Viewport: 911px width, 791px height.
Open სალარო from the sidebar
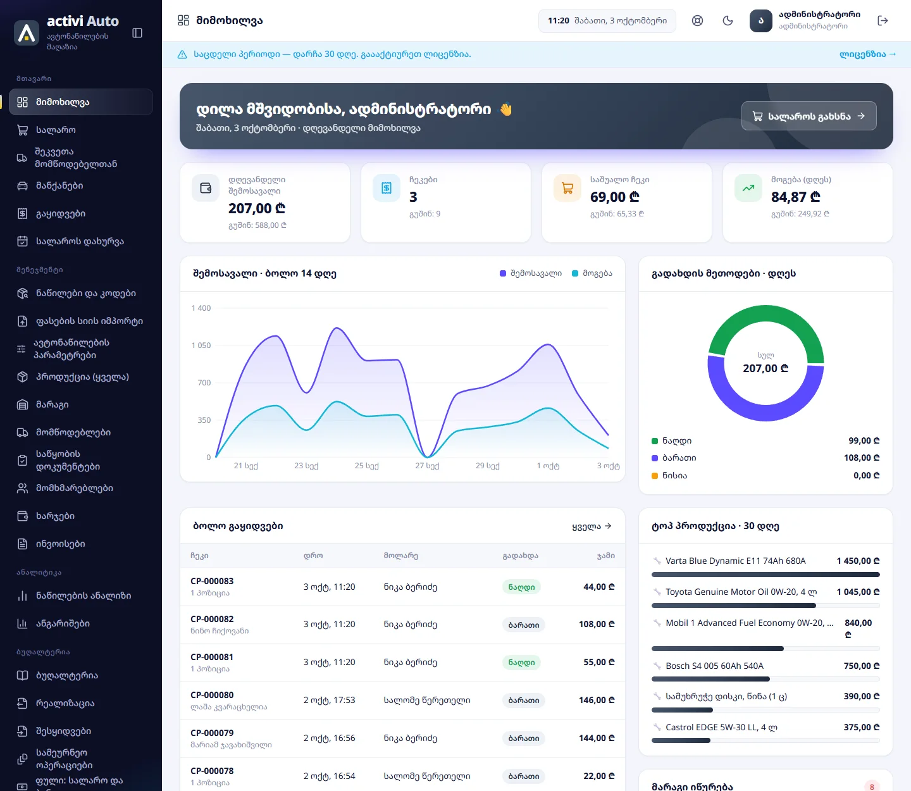pos(81,130)
